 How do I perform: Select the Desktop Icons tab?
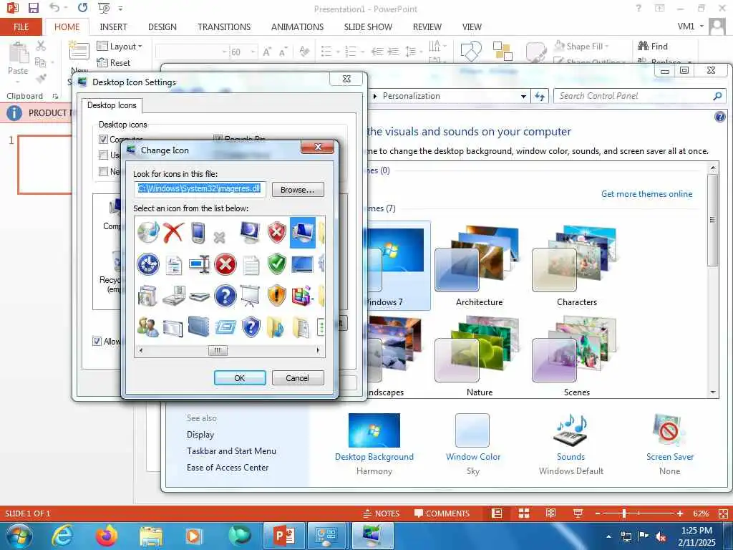click(112, 105)
